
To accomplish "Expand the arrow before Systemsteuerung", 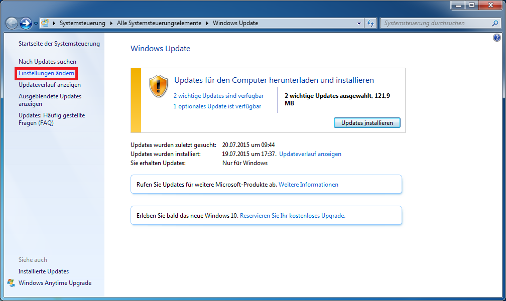I will 54,23.
